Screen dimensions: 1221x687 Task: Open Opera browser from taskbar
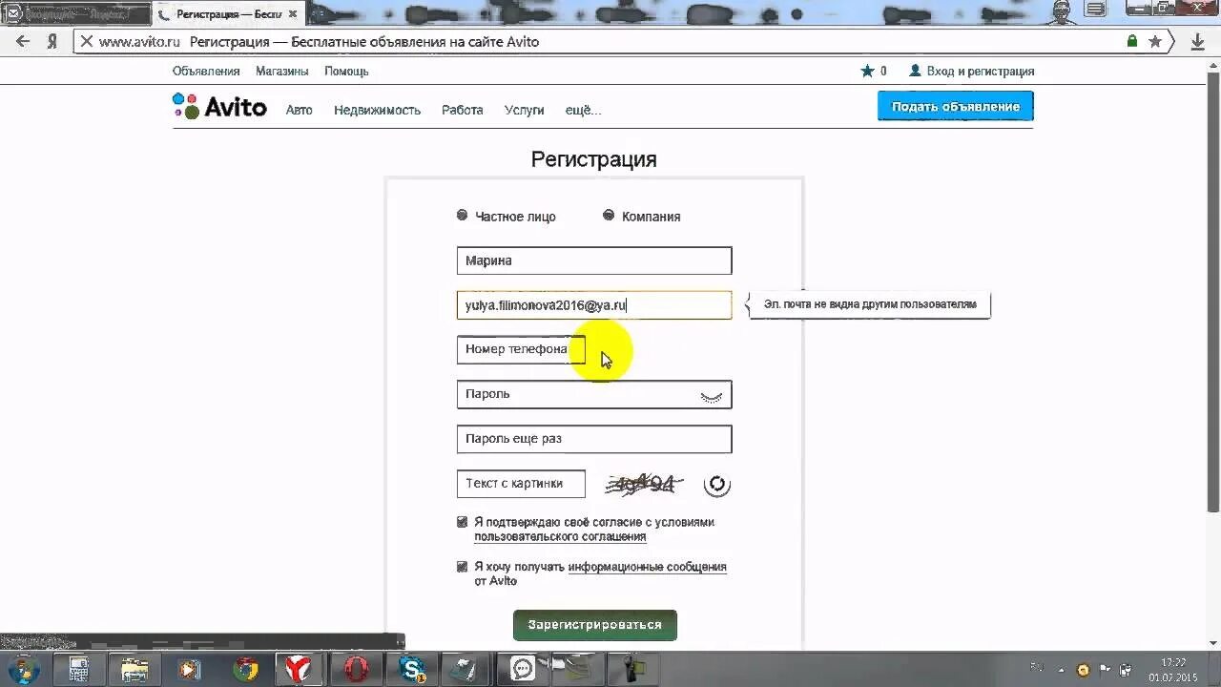click(x=356, y=669)
